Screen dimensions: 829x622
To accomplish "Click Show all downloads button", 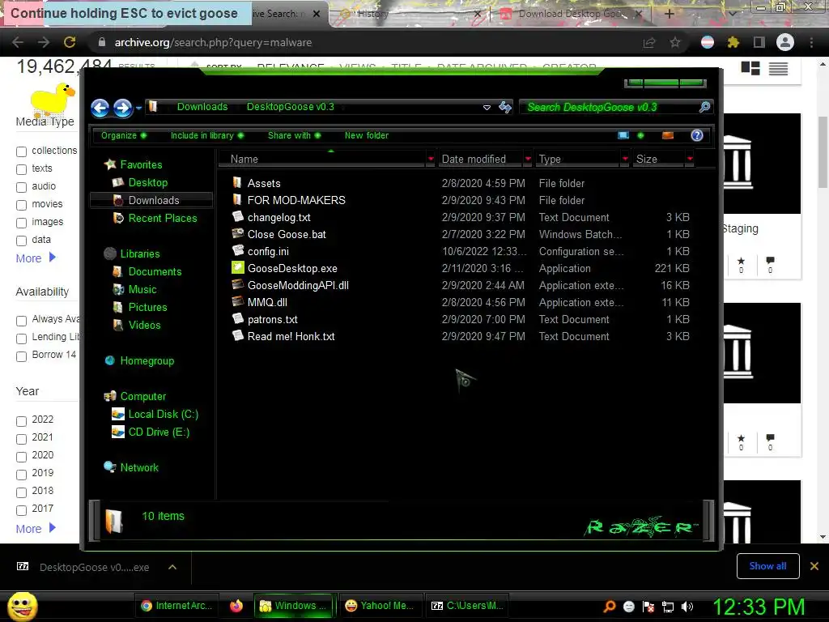I will 767,566.
